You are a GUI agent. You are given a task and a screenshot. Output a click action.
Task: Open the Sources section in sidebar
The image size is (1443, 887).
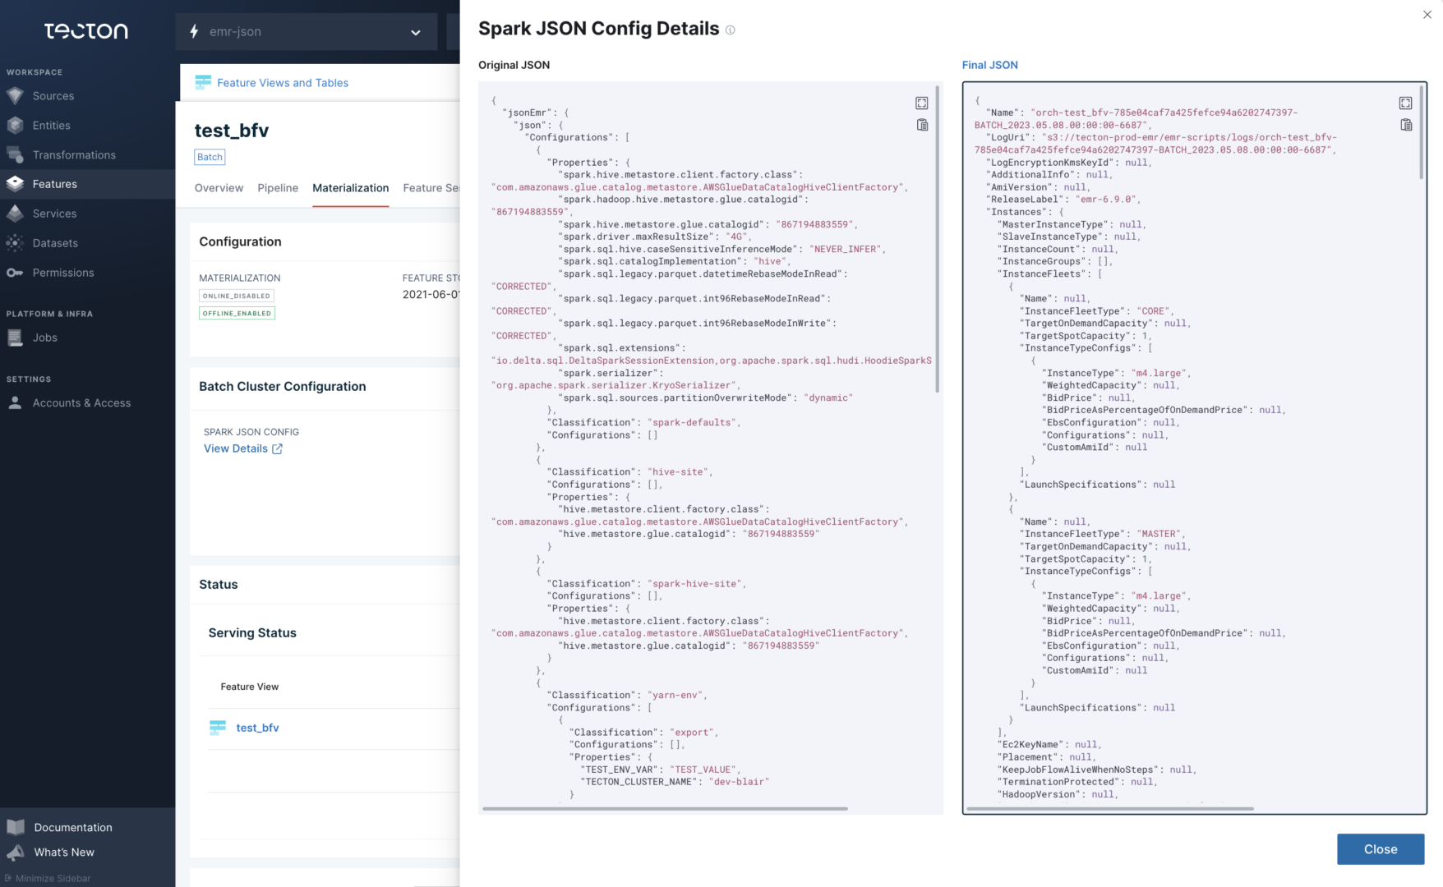53,96
